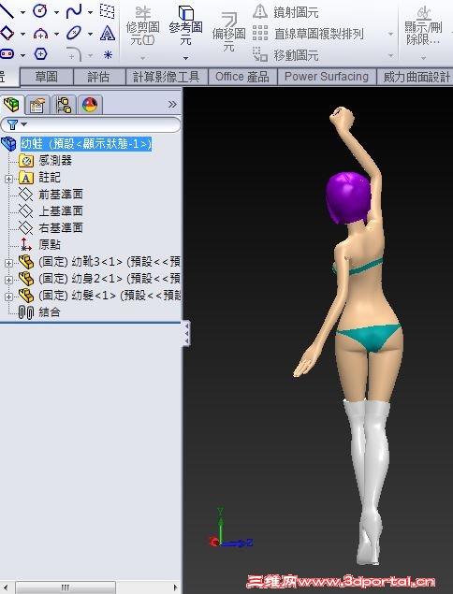Screen dimensions: 453x594
Task: Select the Slot sketch tool
Action: click(7, 54)
